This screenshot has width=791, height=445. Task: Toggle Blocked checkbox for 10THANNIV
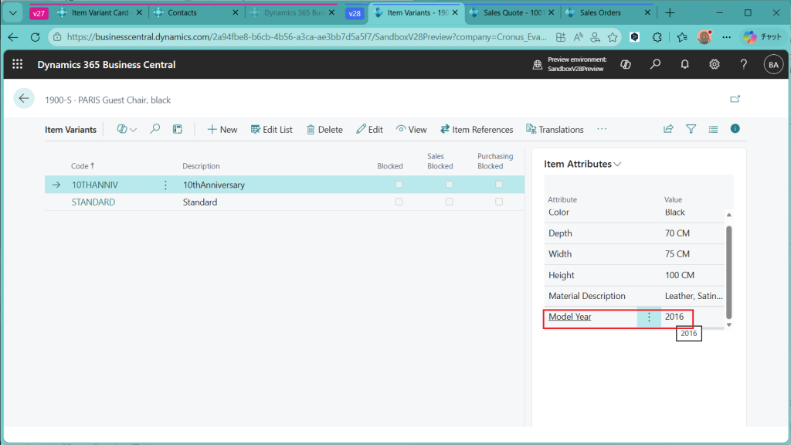[399, 185]
